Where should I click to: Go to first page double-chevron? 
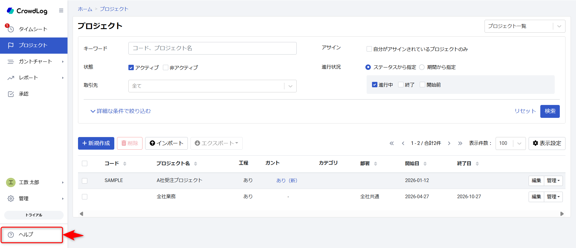pyautogui.click(x=391, y=143)
